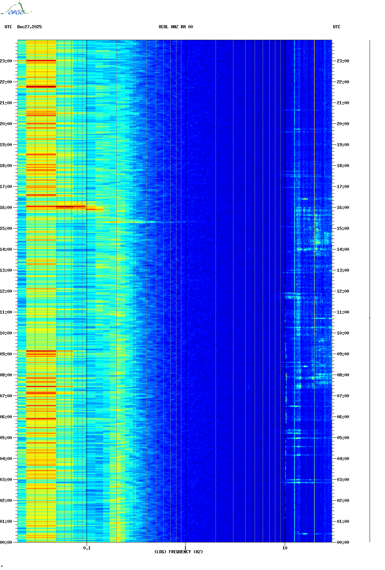385x570 pixels.
Task: Click 01:00 on the left time axis
Action: (6, 522)
